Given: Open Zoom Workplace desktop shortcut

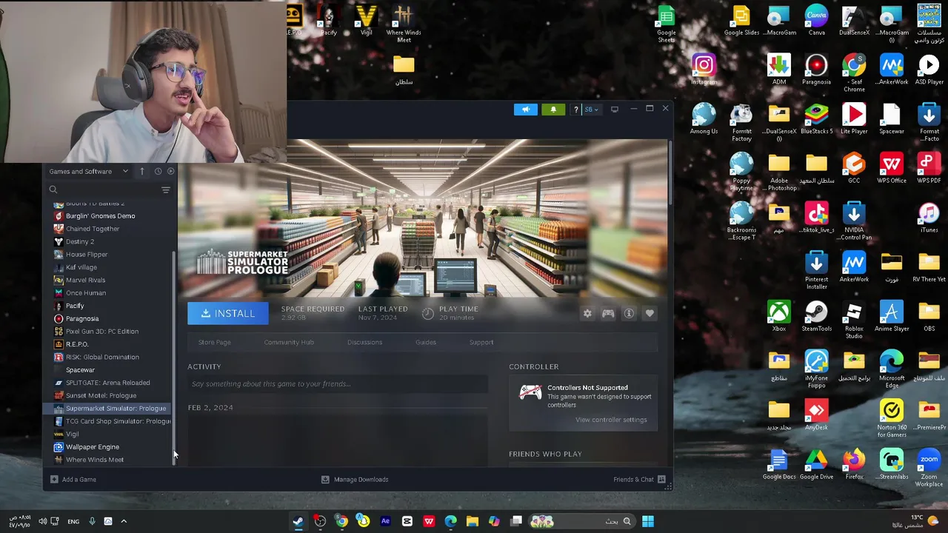Looking at the screenshot, I should pyautogui.click(x=929, y=467).
